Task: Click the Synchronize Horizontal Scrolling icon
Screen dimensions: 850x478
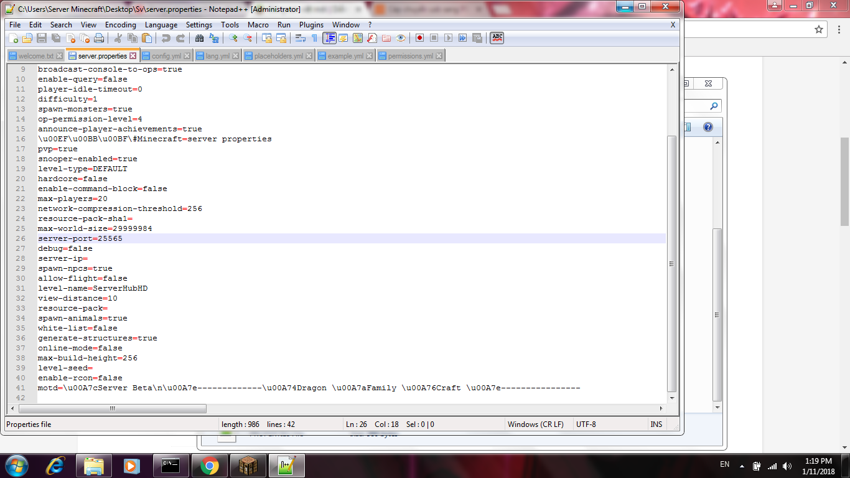Action: pos(281,38)
